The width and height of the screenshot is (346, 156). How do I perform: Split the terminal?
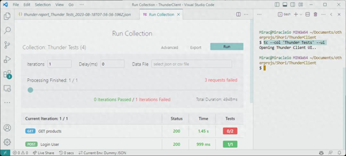tap(308, 14)
